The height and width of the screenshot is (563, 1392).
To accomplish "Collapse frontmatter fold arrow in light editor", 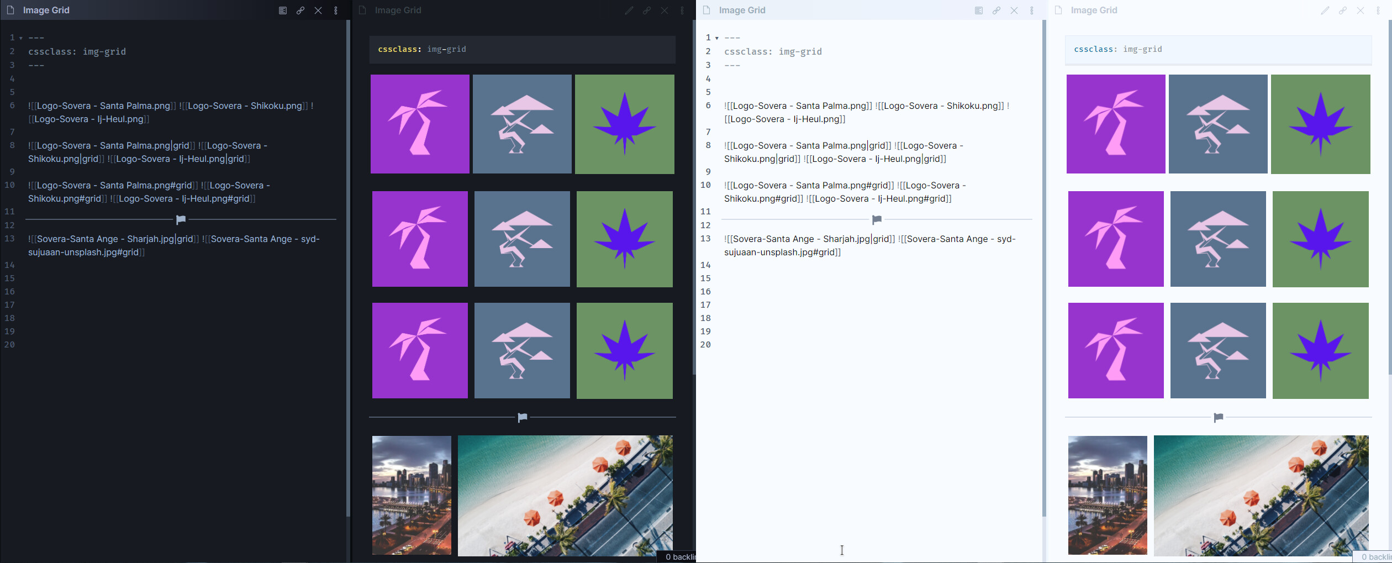I will [x=717, y=38].
